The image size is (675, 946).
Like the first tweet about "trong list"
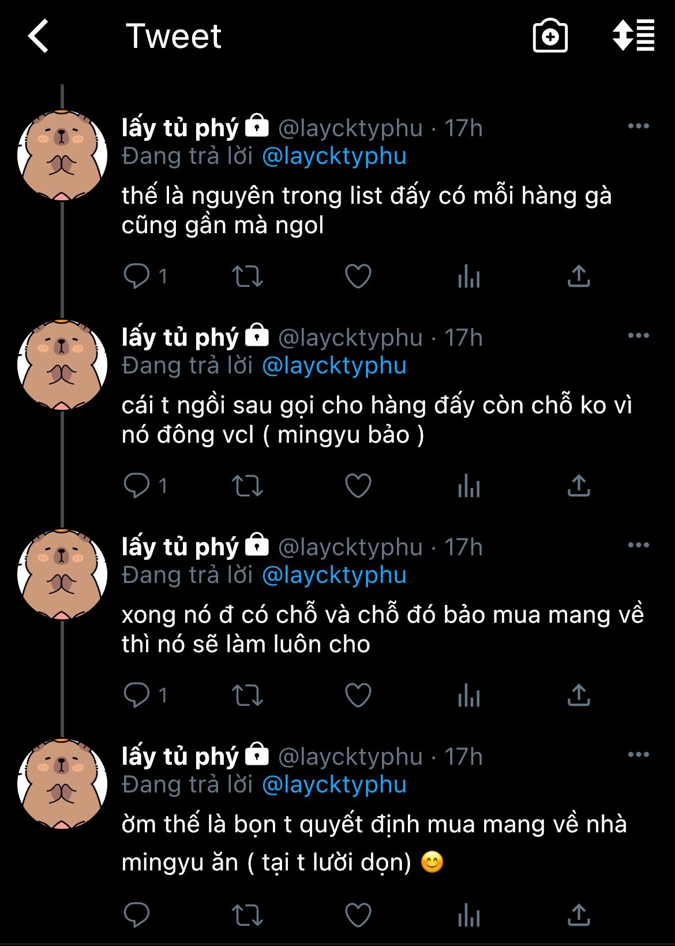[x=358, y=276]
